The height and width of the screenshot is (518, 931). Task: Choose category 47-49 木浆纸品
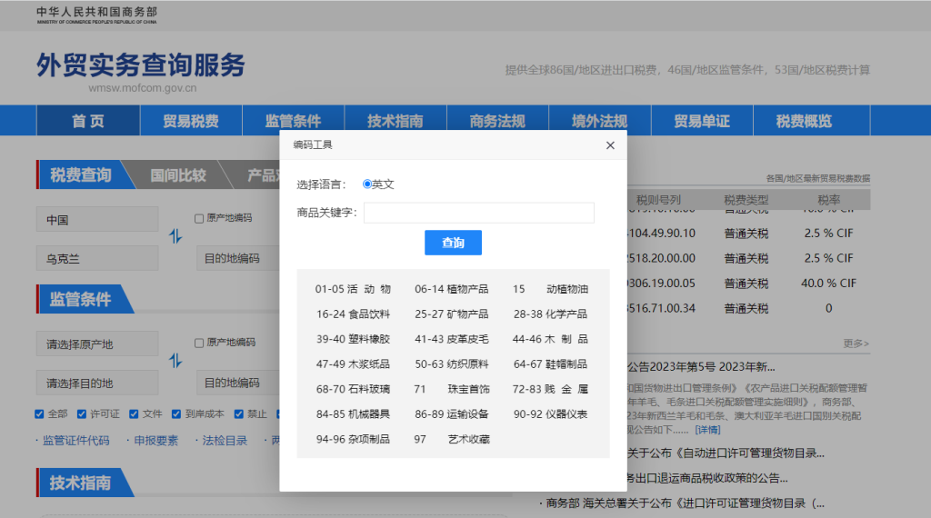pyautogui.click(x=353, y=364)
